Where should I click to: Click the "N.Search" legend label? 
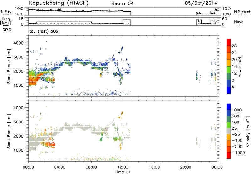(243, 12)
